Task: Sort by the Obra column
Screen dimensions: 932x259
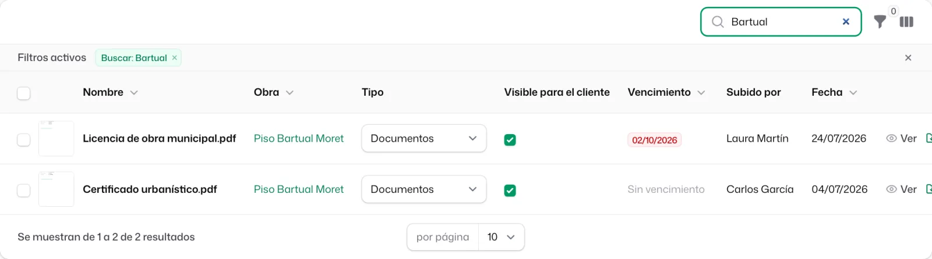Action: (x=273, y=92)
